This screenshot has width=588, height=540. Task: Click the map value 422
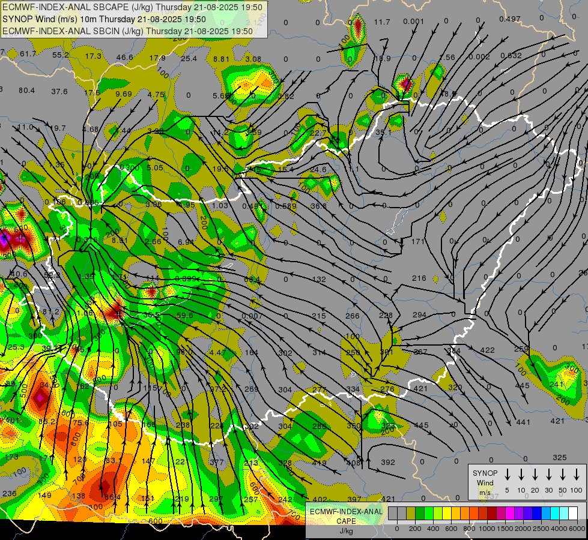(488, 350)
